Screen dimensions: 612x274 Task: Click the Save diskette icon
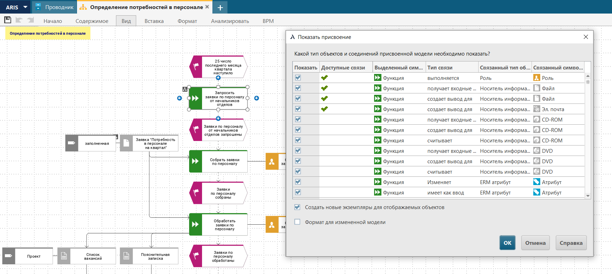(x=8, y=20)
